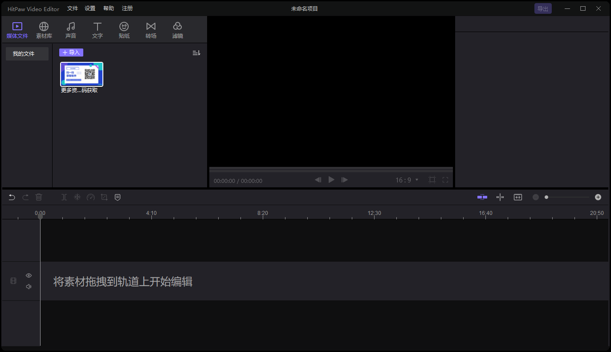Screen dimensions: 611x352
Task: Mute the main video track audio
Action: click(x=29, y=287)
